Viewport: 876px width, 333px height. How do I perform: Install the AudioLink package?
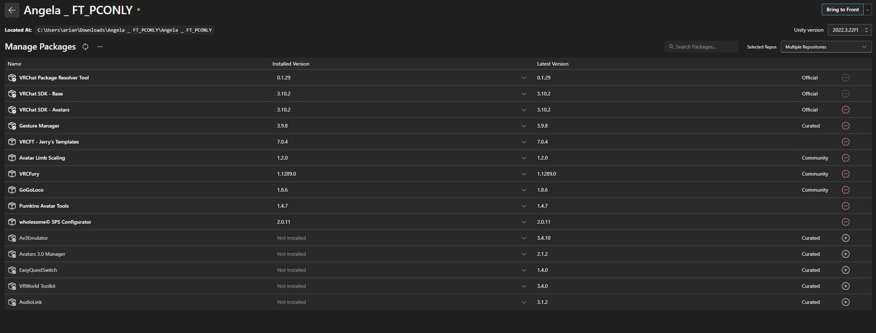pos(845,302)
